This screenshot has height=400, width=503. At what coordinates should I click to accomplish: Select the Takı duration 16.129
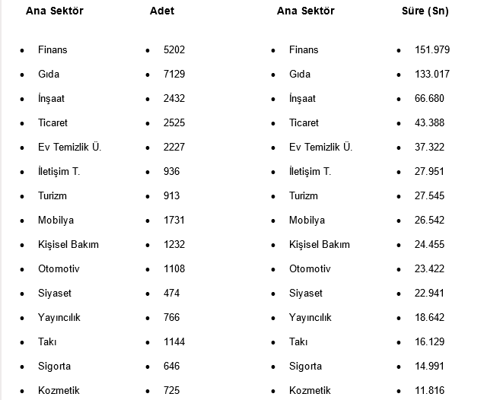click(x=429, y=342)
